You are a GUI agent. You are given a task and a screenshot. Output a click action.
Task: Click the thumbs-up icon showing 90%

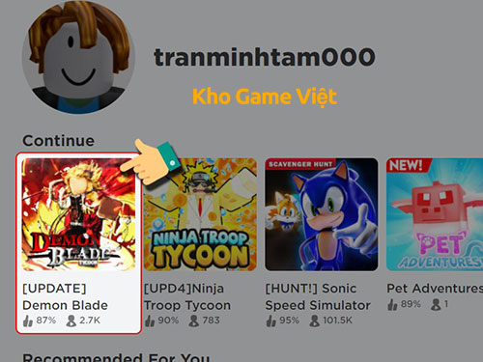tap(150, 320)
